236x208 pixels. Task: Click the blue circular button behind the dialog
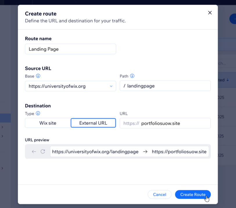pos(234,19)
